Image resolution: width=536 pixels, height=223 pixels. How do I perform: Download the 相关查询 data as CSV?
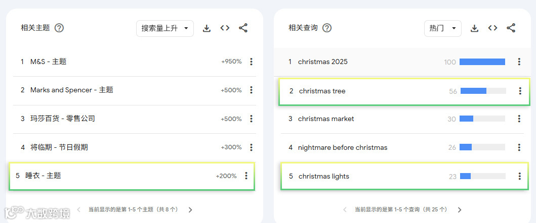point(474,28)
